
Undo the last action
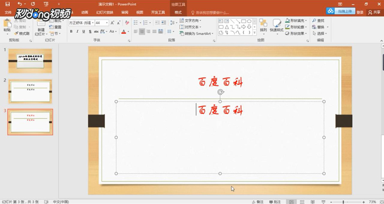point(20,4)
